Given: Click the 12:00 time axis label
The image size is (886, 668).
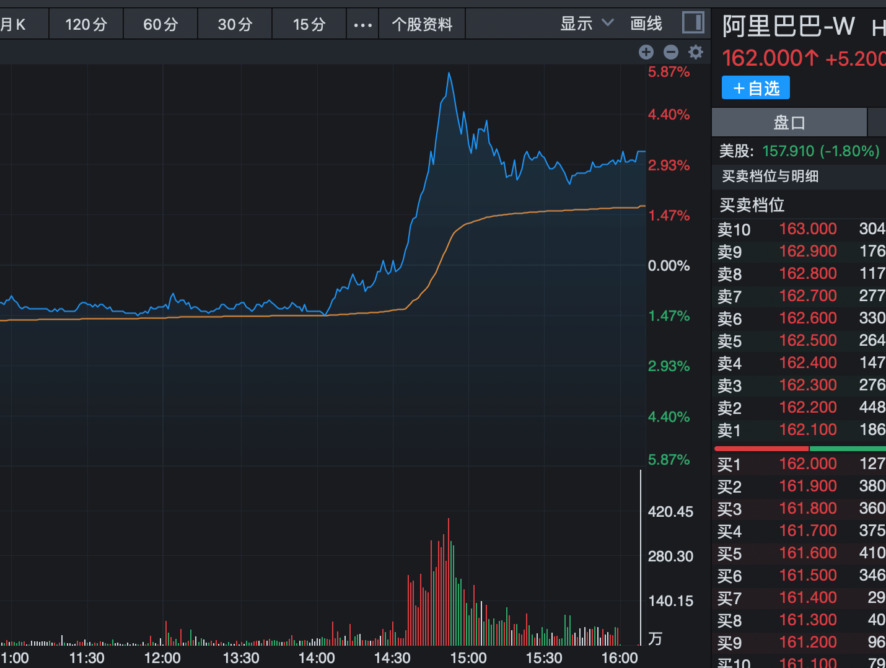Looking at the screenshot, I should click(162, 658).
